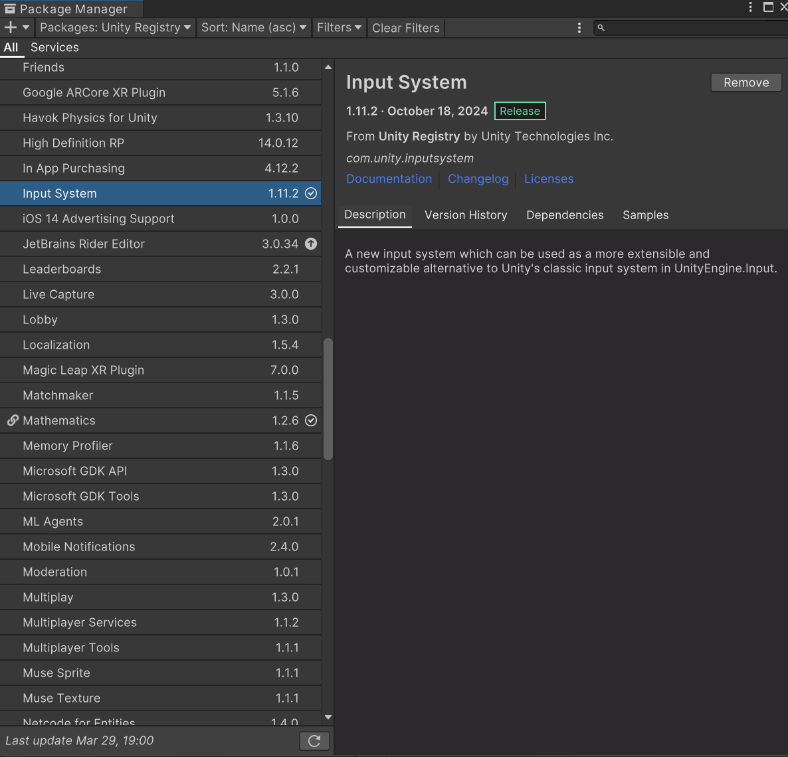The height and width of the screenshot is (757, 788).
Task: Open the Licenses link
Action: 549,179
